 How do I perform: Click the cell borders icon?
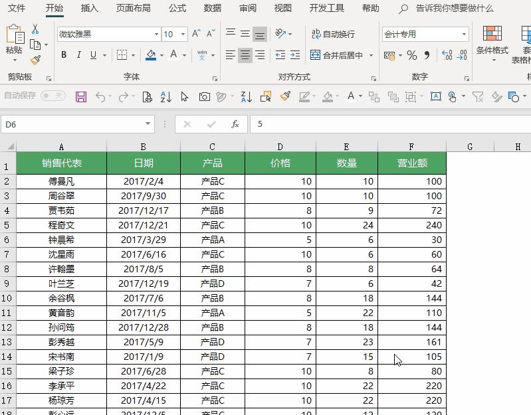[122, 55]
